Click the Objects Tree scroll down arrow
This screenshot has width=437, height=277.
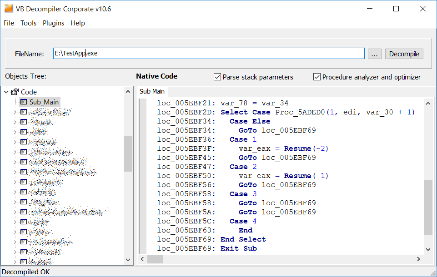pos(128,260)
